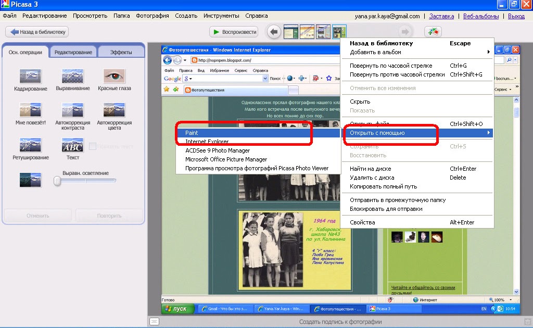The image size is (533, 328).
Task: Click the Gmail taskbar item in photo
Action: tap(226, 309)
